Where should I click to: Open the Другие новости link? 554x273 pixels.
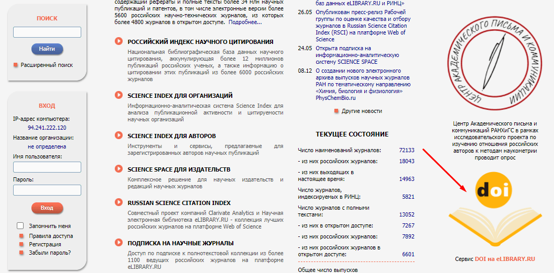(x=362, y=111)
